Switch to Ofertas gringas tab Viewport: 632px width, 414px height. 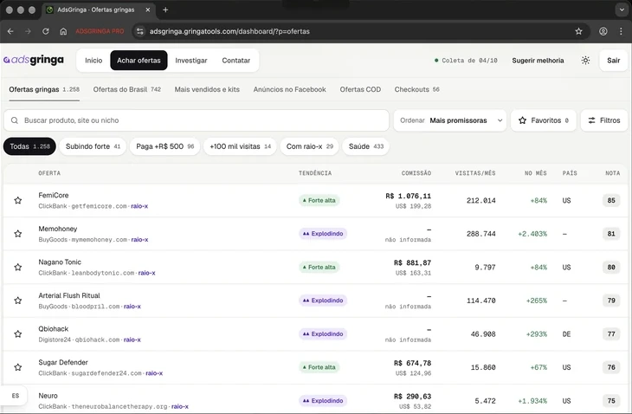pyautogui.click(x=44, y=89)
